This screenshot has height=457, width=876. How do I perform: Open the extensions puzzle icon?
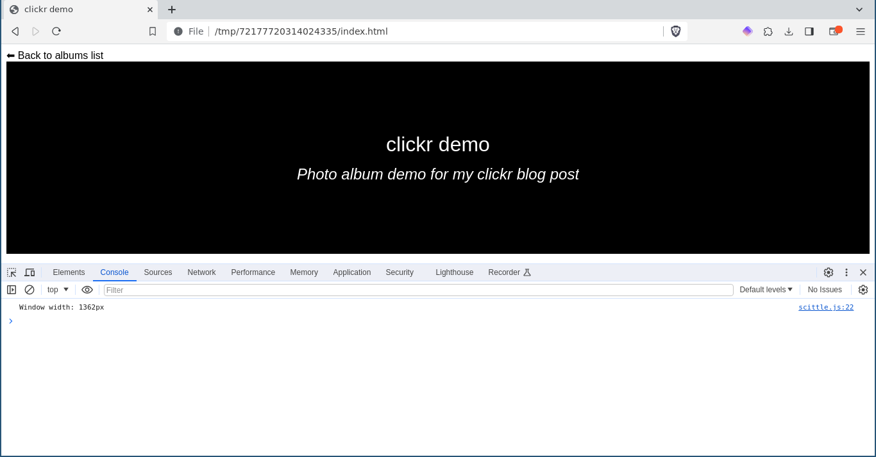pos(768,31)
